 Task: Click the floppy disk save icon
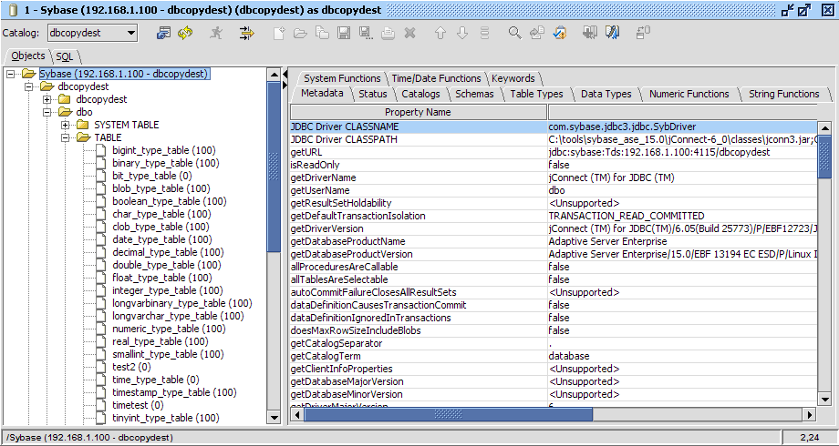click(x=344, y=33)
